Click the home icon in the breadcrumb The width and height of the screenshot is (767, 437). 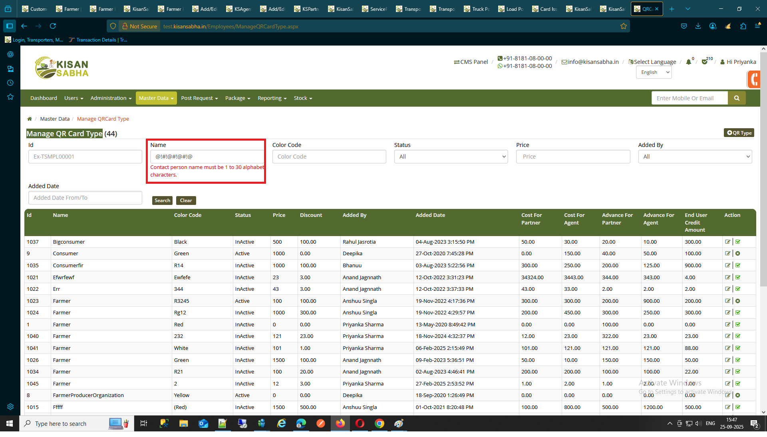[x=30, y=119]
